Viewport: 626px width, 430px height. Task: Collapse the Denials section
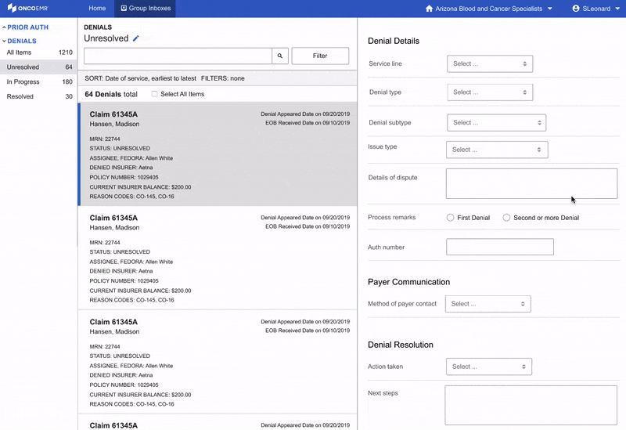tap(19, 41)
